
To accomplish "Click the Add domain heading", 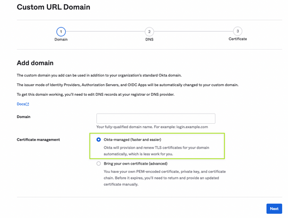I will click(x=35, y=63).
